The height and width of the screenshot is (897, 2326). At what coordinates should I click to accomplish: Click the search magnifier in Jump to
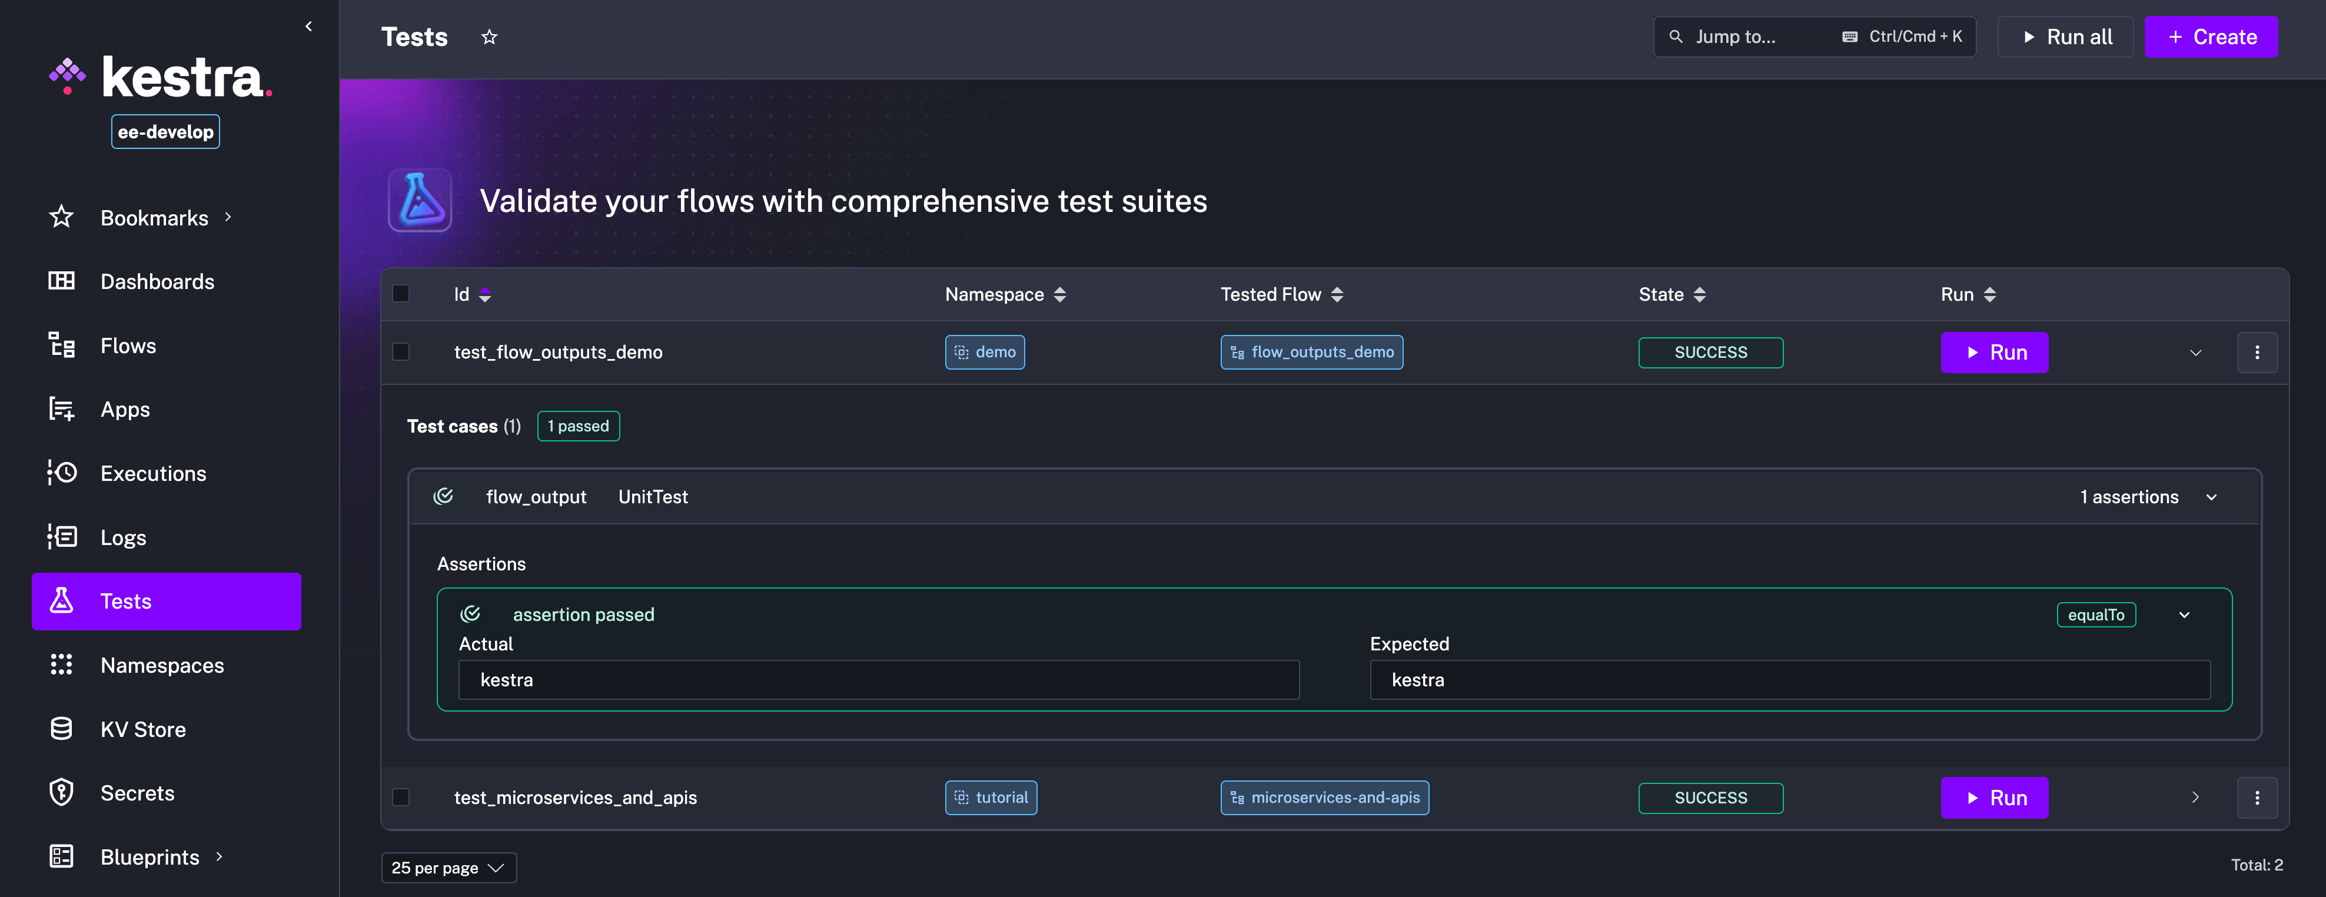pyautogui.click(x=1676, y=37)
